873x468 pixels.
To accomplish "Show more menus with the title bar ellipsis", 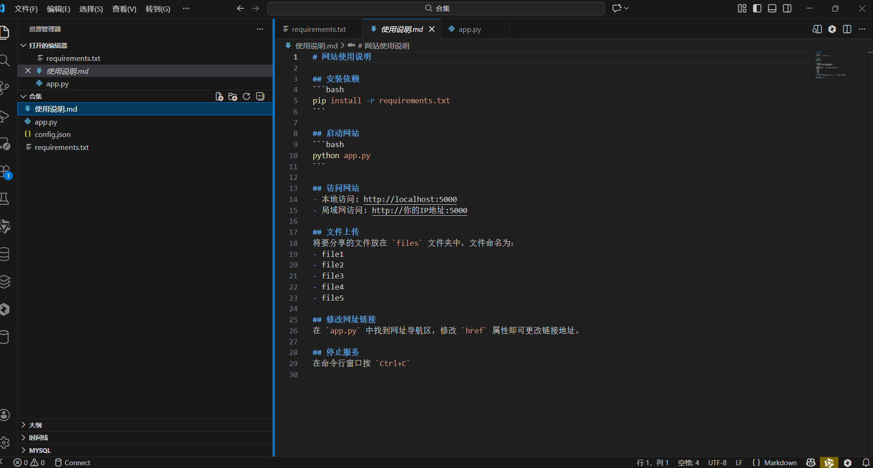I will (186, 9).
